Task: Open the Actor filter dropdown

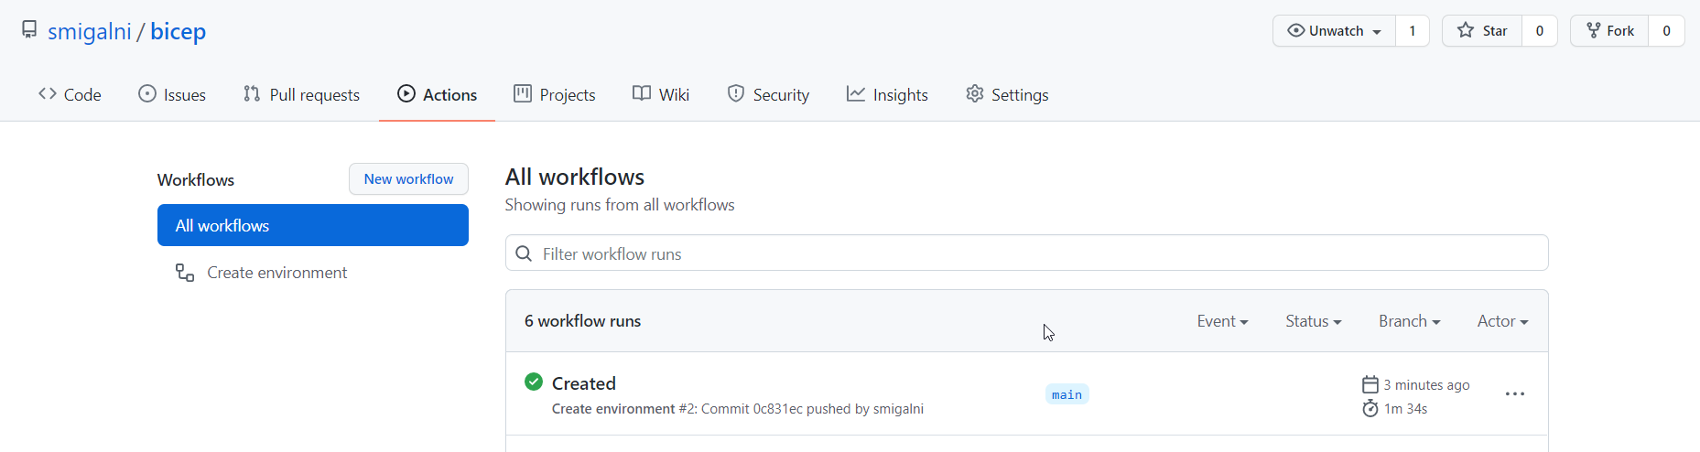Action: pyautogui.click(x=1502, y=321)
